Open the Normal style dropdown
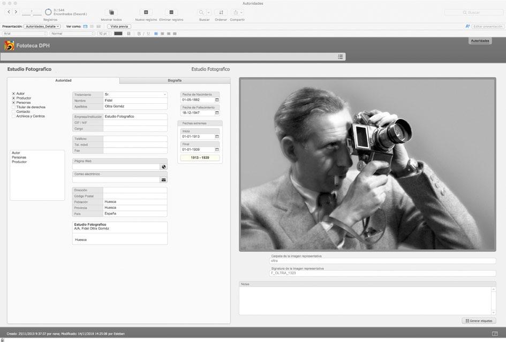Image resolution: width=506 pixels, height=342 pixels. tap(72, 34)
